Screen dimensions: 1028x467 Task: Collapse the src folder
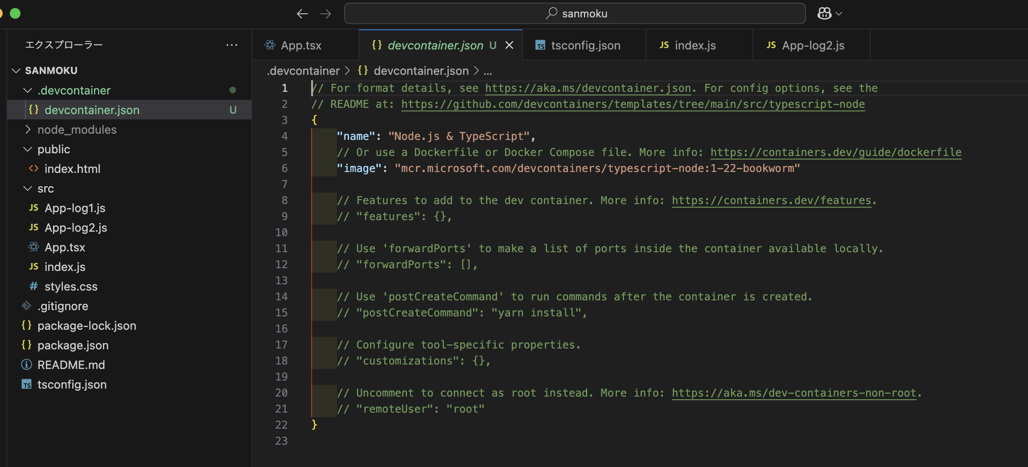pyautogui.click(x=28, y=188)
